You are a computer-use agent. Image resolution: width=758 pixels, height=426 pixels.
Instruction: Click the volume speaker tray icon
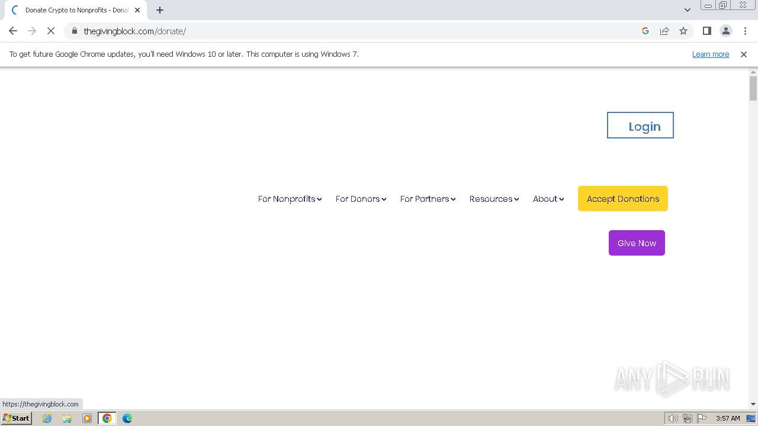click(x=673, y=418)
